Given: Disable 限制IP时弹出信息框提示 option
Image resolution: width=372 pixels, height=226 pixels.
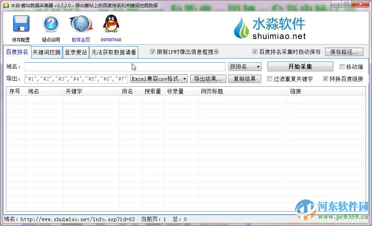Looking at the screenshot, I should tap(153, 52).
